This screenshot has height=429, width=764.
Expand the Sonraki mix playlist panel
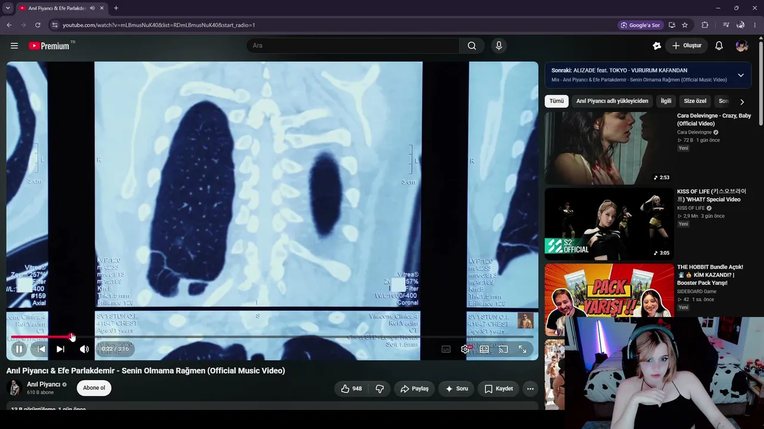coord(741,75)
